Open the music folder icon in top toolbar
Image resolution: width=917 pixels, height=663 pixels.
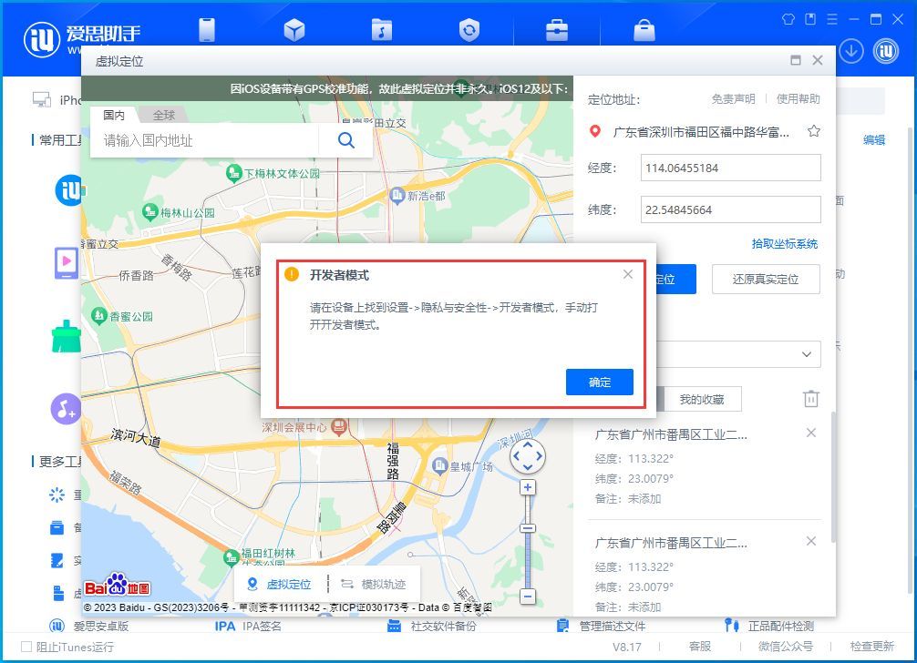381,30
